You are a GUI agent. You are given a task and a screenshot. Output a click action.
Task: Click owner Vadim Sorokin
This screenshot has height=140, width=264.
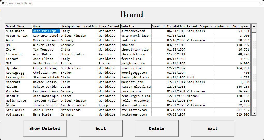(x=46, y=63)
